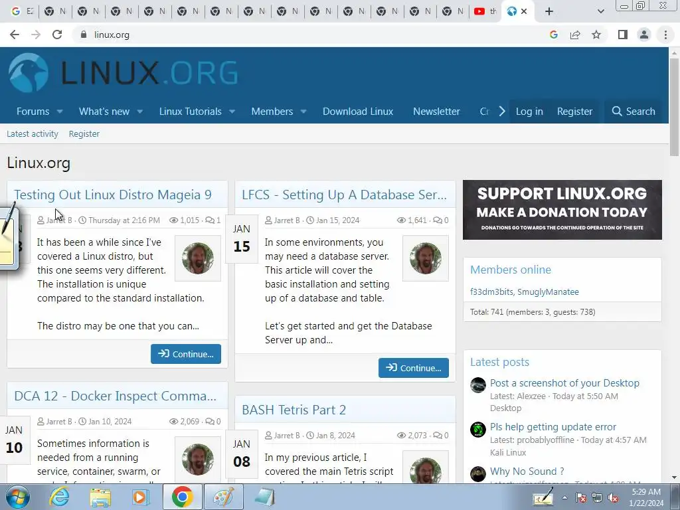Open Post a screenshot of your Desktop thread
680x510 pixels.
tap(564, 383)
